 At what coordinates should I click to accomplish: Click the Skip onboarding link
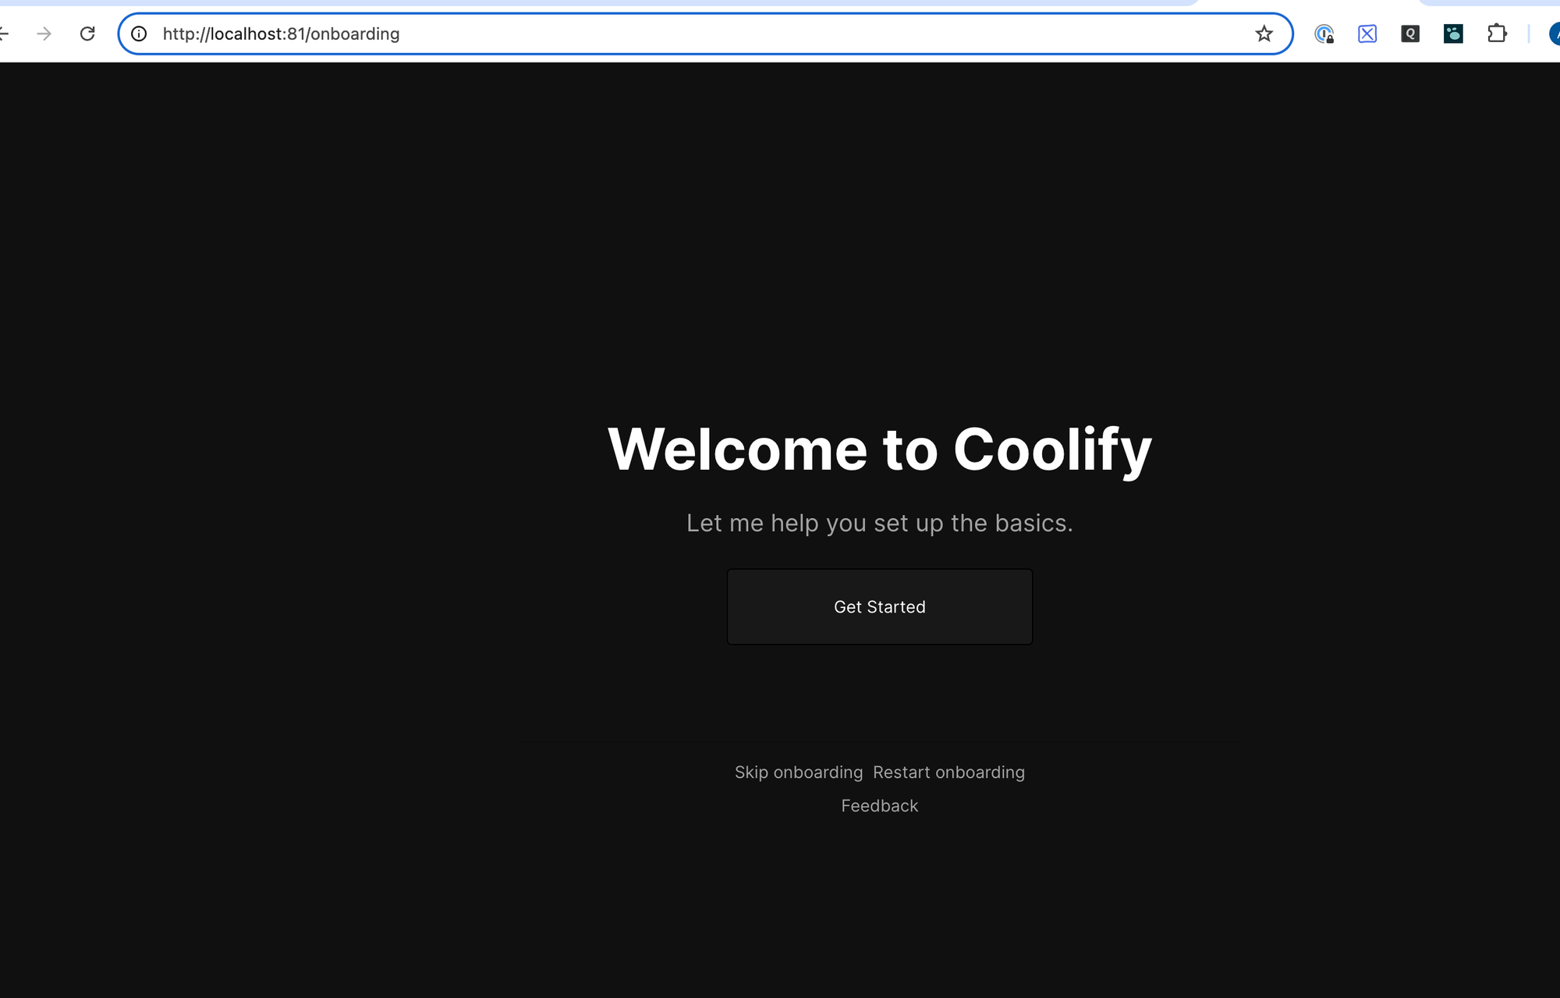(798, 772)
